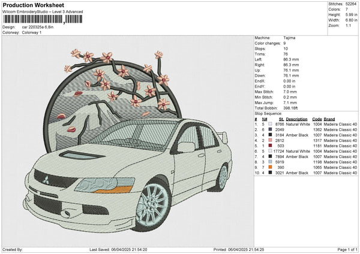Click the 'Up:' label
Image resolution: width=360 pixels, height=254 pixels.
257,70
